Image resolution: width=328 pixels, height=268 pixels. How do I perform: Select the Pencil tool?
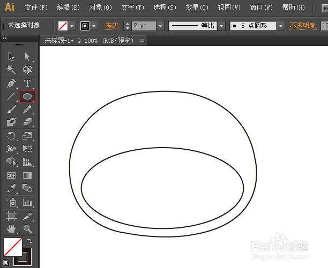coord(27,109)
